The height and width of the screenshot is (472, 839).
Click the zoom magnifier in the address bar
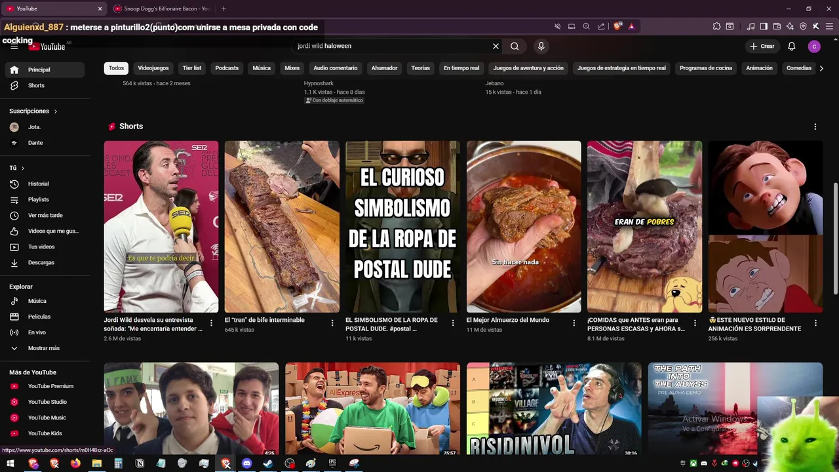pos(587,26)
